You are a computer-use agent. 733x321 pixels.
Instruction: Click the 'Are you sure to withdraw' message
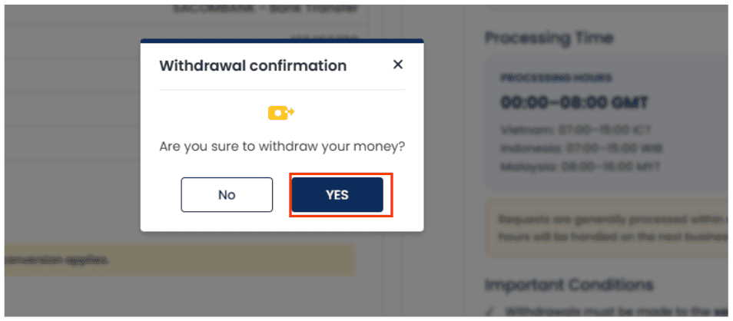282,146
